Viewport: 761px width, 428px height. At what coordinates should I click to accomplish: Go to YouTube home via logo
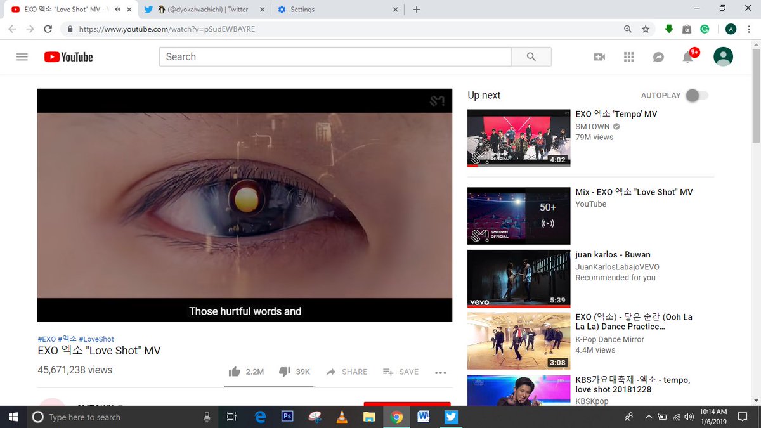click(68, 57)
